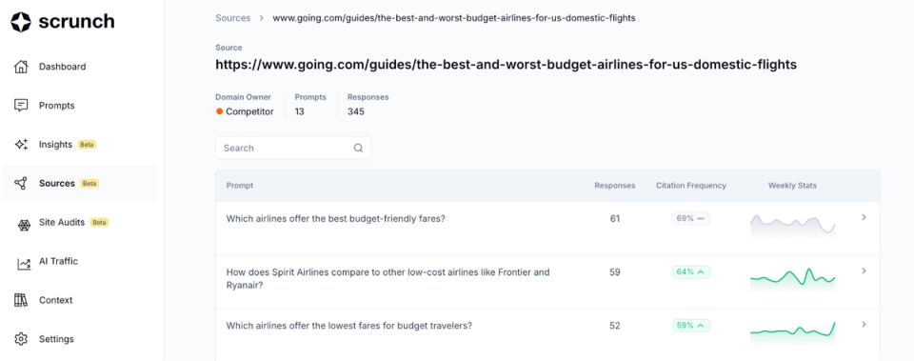
Task: Open Insights sparkle icon
Action: tap(21, 145)
